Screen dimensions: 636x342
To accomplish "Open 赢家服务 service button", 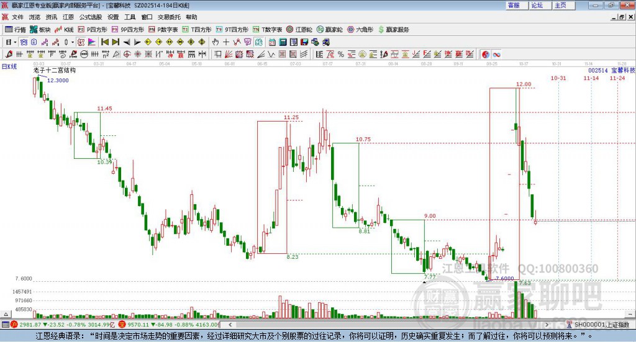I will tap(394, 29).
